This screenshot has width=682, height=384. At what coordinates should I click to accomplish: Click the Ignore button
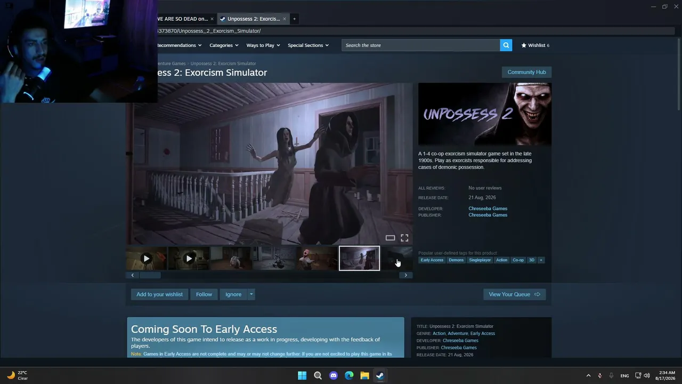[233, 294]
